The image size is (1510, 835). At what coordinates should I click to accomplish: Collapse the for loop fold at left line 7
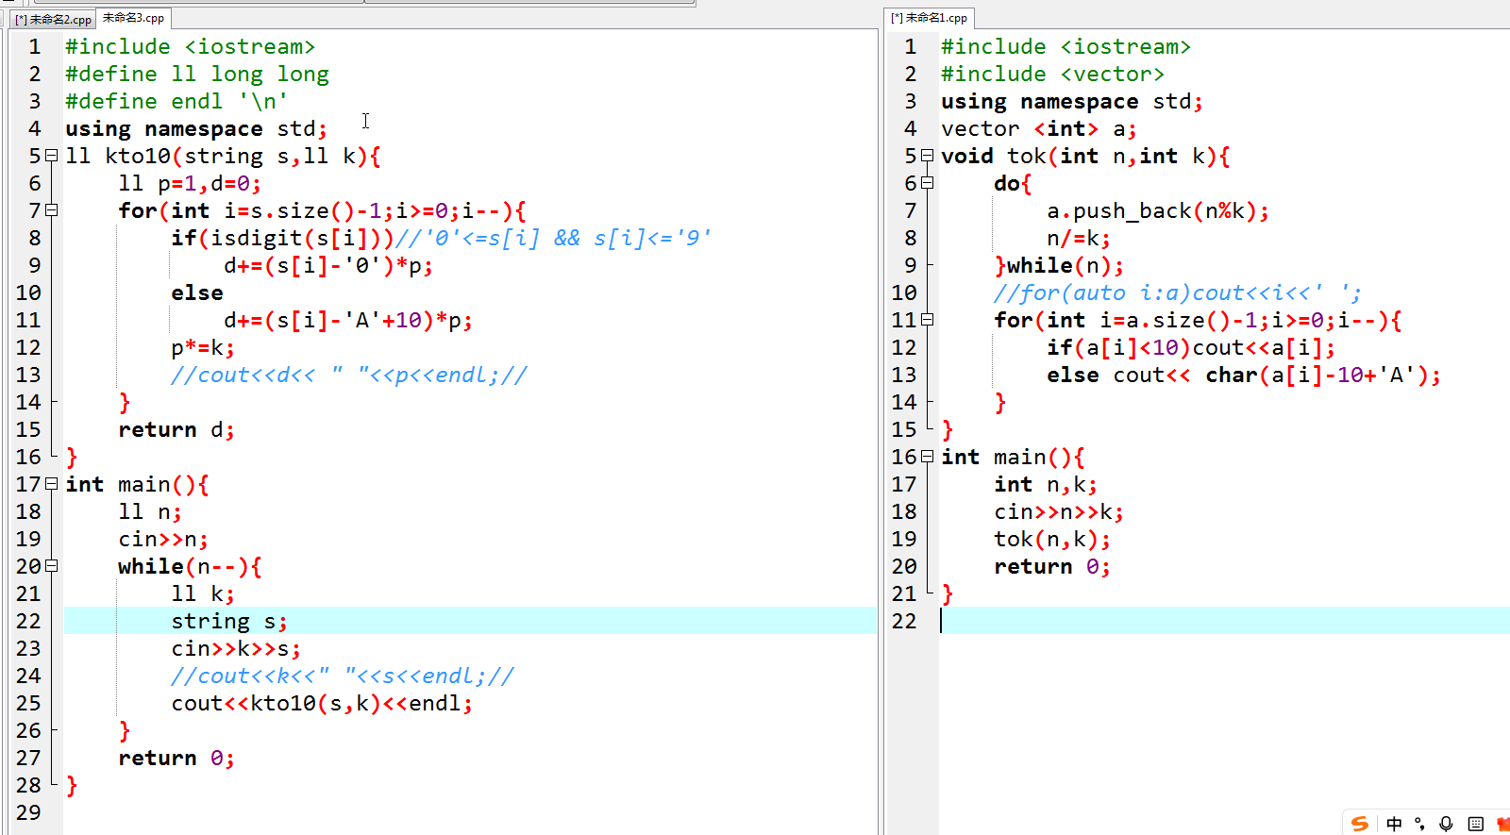coord(52,211)
